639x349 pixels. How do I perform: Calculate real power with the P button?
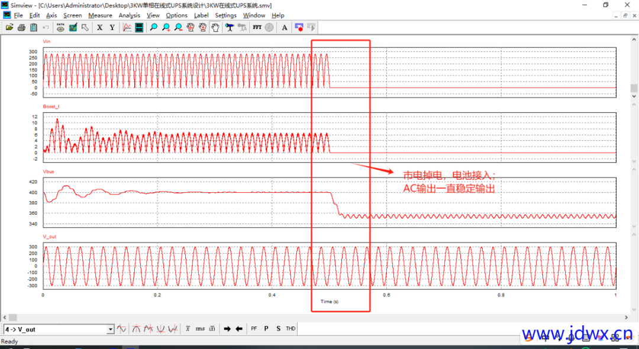click(x=266, y=329)
